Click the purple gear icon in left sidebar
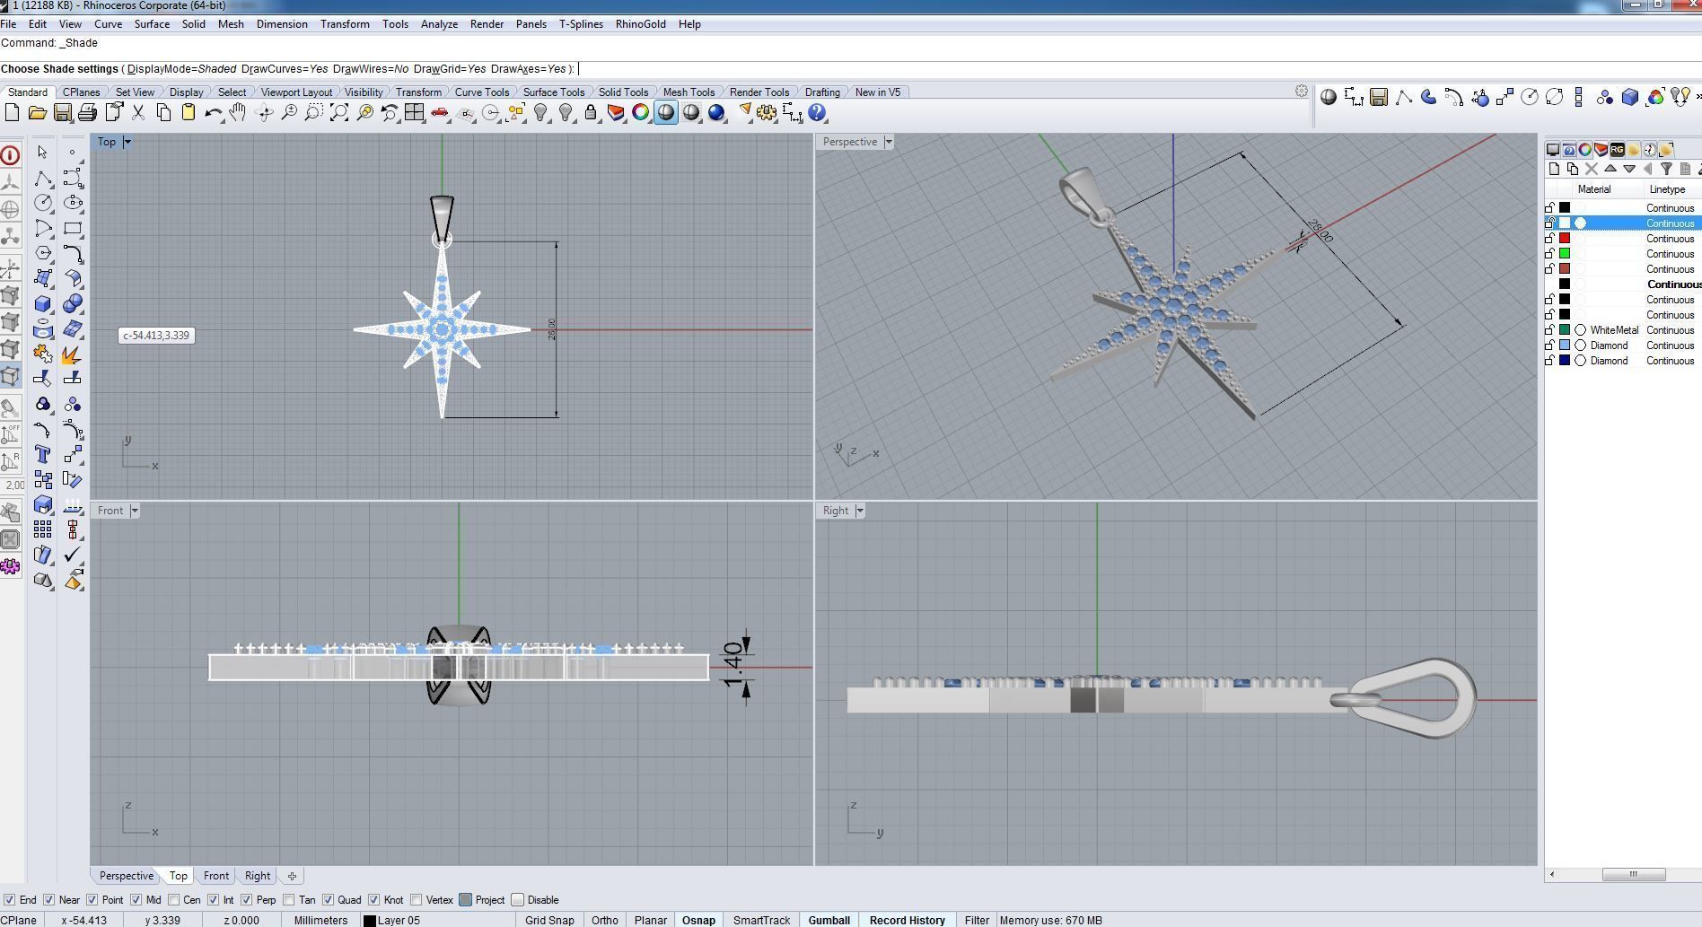The height and width of the screenshot is (927, 1702). [11, 566]
